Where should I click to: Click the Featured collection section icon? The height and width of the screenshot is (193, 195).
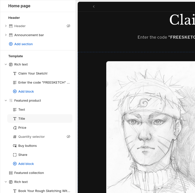(x=11, y=173)
